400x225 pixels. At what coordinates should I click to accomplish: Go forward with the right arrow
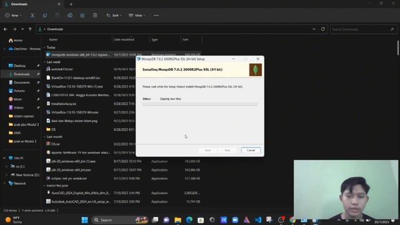14,29
